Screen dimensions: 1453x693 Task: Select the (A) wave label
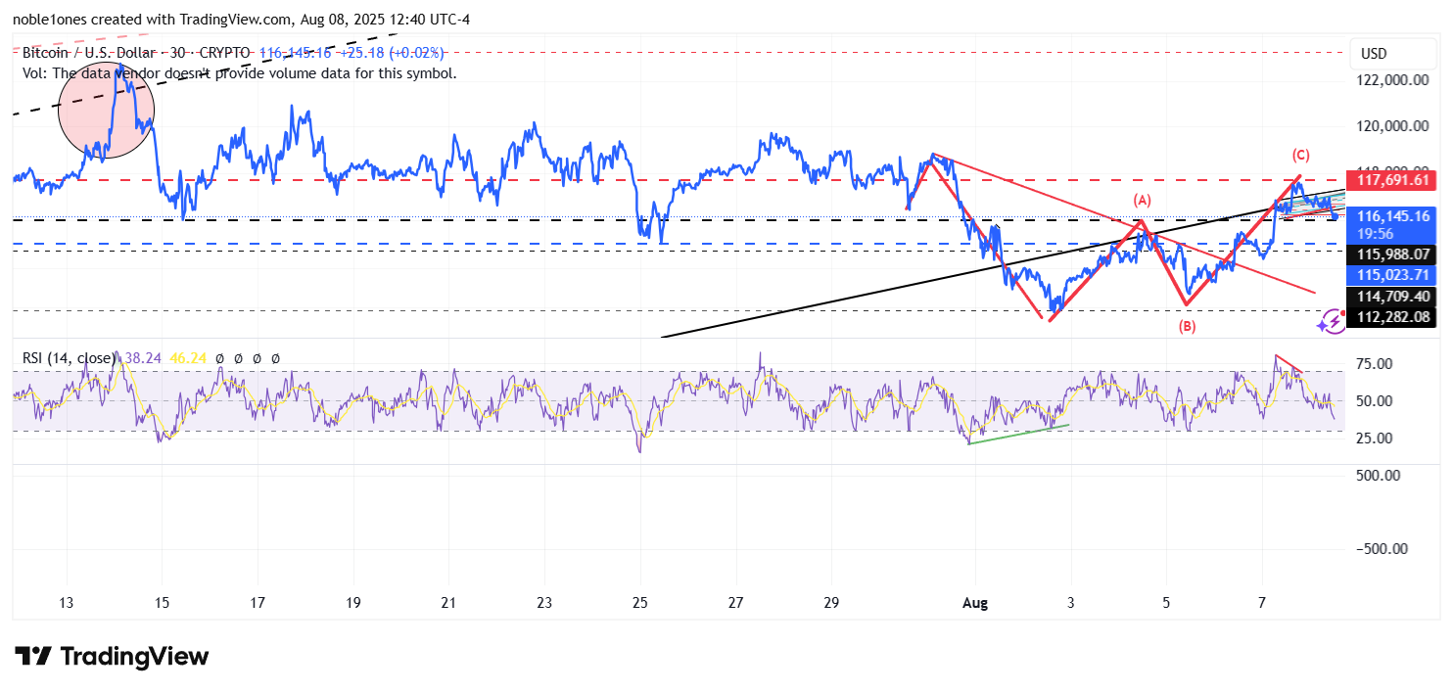[1143, 200]
